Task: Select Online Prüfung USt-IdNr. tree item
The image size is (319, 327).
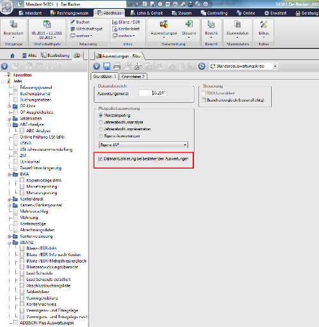Action: [x=43, y=137]
